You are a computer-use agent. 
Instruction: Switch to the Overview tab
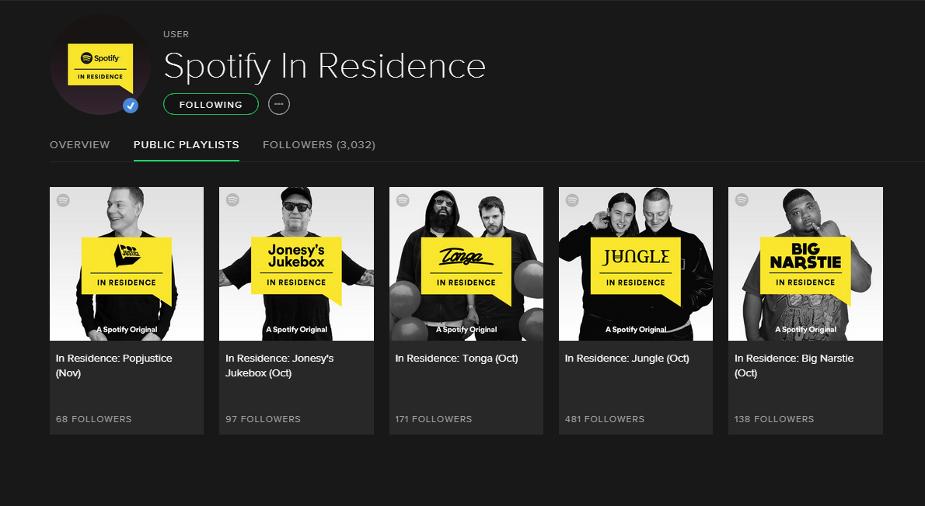coord(79,145)
